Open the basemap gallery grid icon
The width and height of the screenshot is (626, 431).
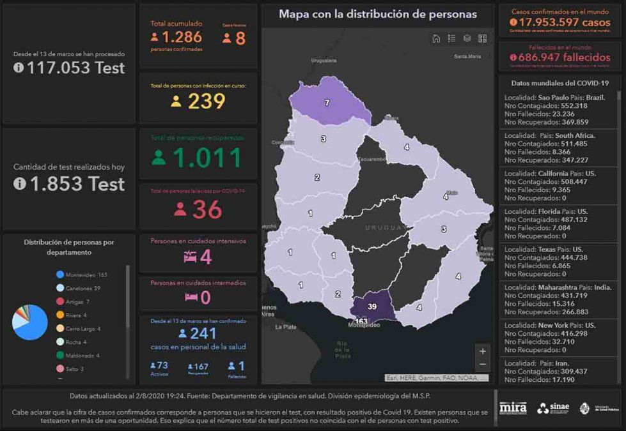pos(482,38)
